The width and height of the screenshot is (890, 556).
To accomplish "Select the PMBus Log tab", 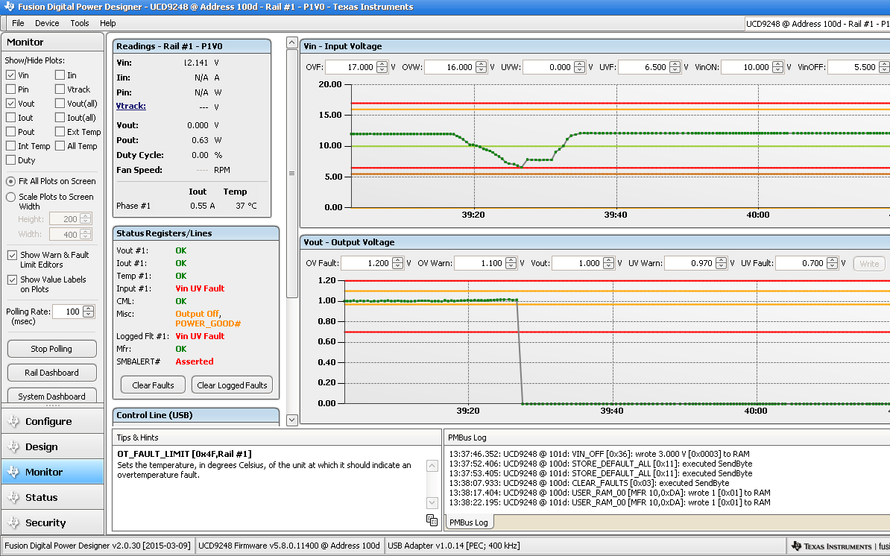I will tap(469, 522).
